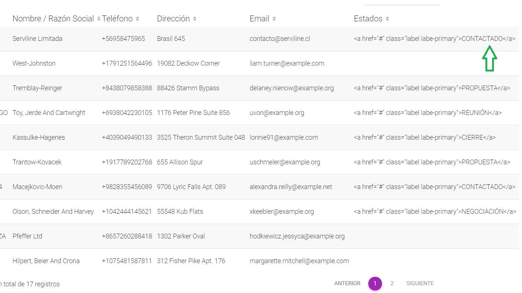522x293 pixels.
Task: Click email contacto@serviline.cl
Action: (280, 39)
